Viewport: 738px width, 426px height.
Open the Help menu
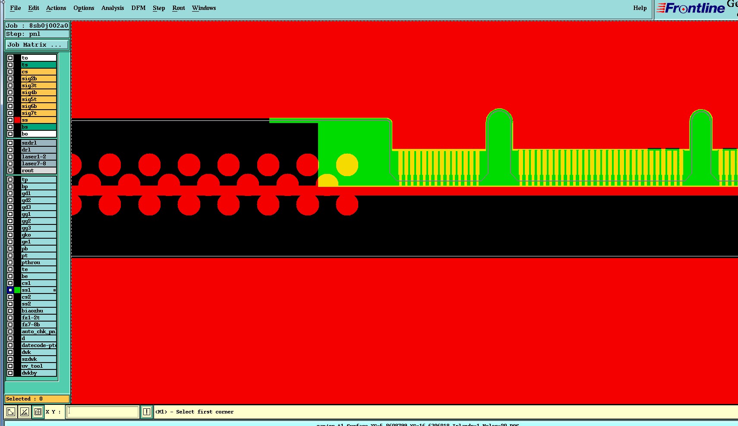[x=640, y=8]
